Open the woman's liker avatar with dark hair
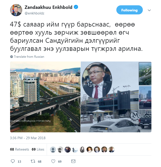This screenshot has width=161, height=167. (82, 150)
